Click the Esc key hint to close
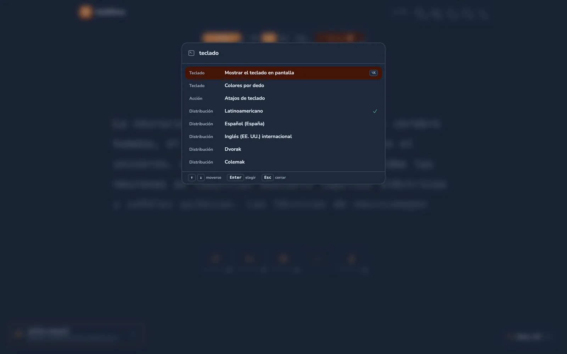 tap(268, 178)
